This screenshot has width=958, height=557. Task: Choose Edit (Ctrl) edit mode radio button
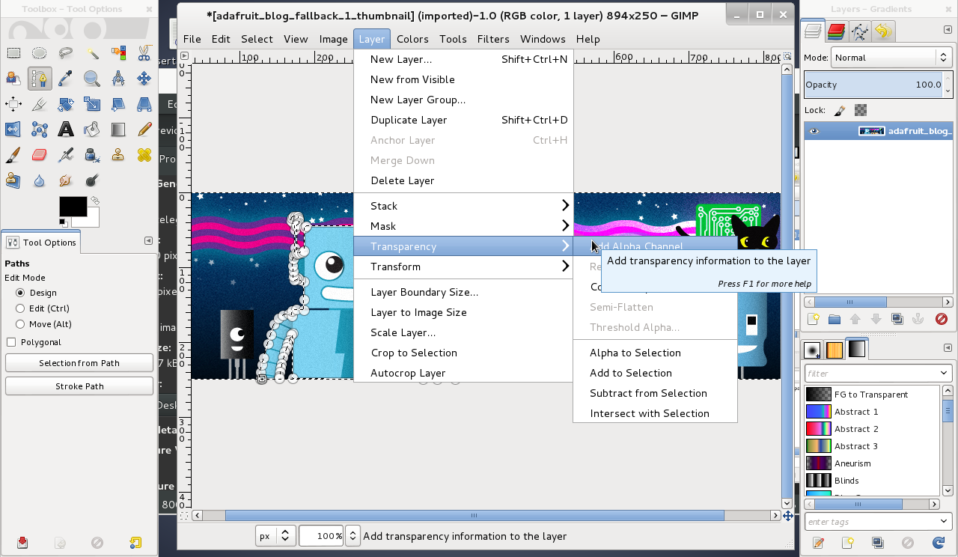click(x=20, y=308)
